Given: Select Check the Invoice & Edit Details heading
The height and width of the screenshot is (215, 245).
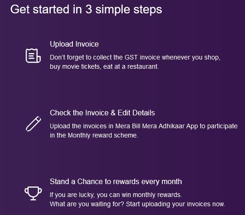Looking at the screenshot, I should (102, 113).
